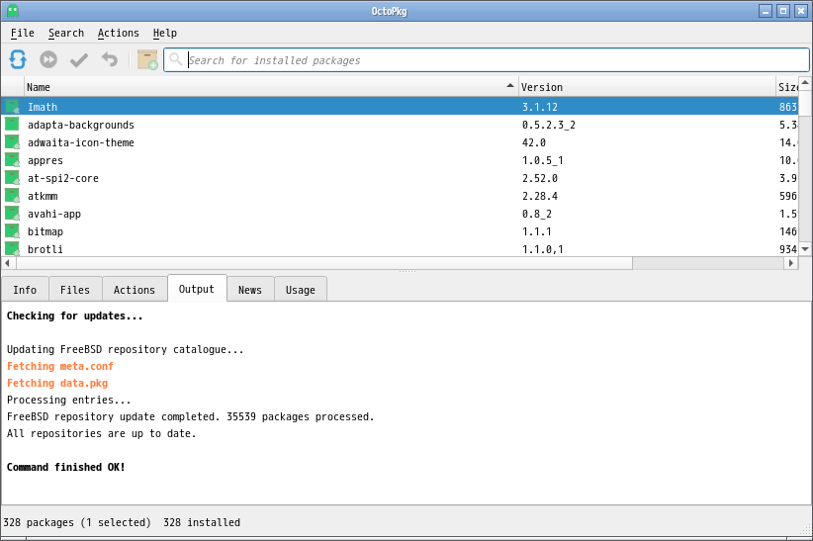Viewport: 813px width, 541px height.
Task: Click the package icon beside at-spi2-core
Action: [12, 178]
